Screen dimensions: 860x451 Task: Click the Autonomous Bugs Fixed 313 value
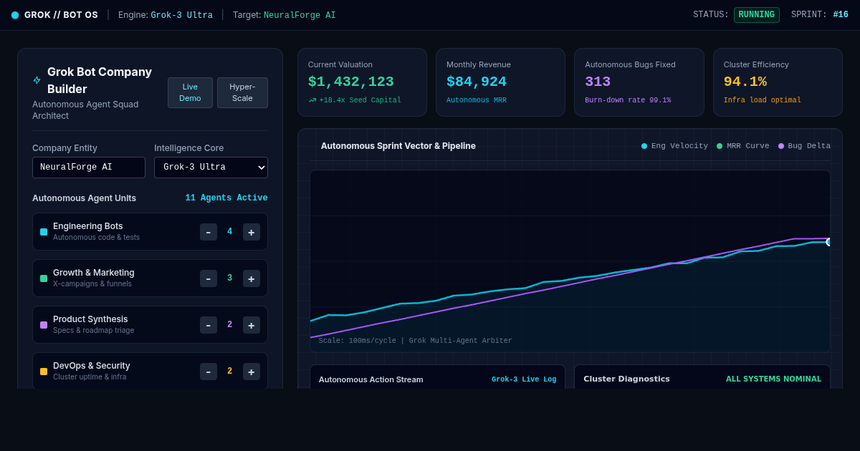tap(598, 82)
